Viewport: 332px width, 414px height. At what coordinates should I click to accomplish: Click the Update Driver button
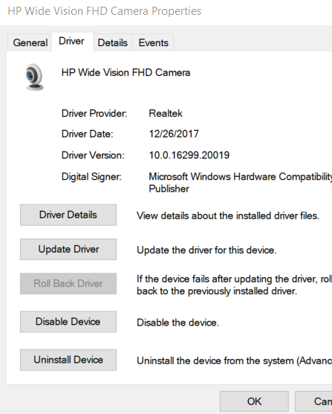click(x=68, y=249)
